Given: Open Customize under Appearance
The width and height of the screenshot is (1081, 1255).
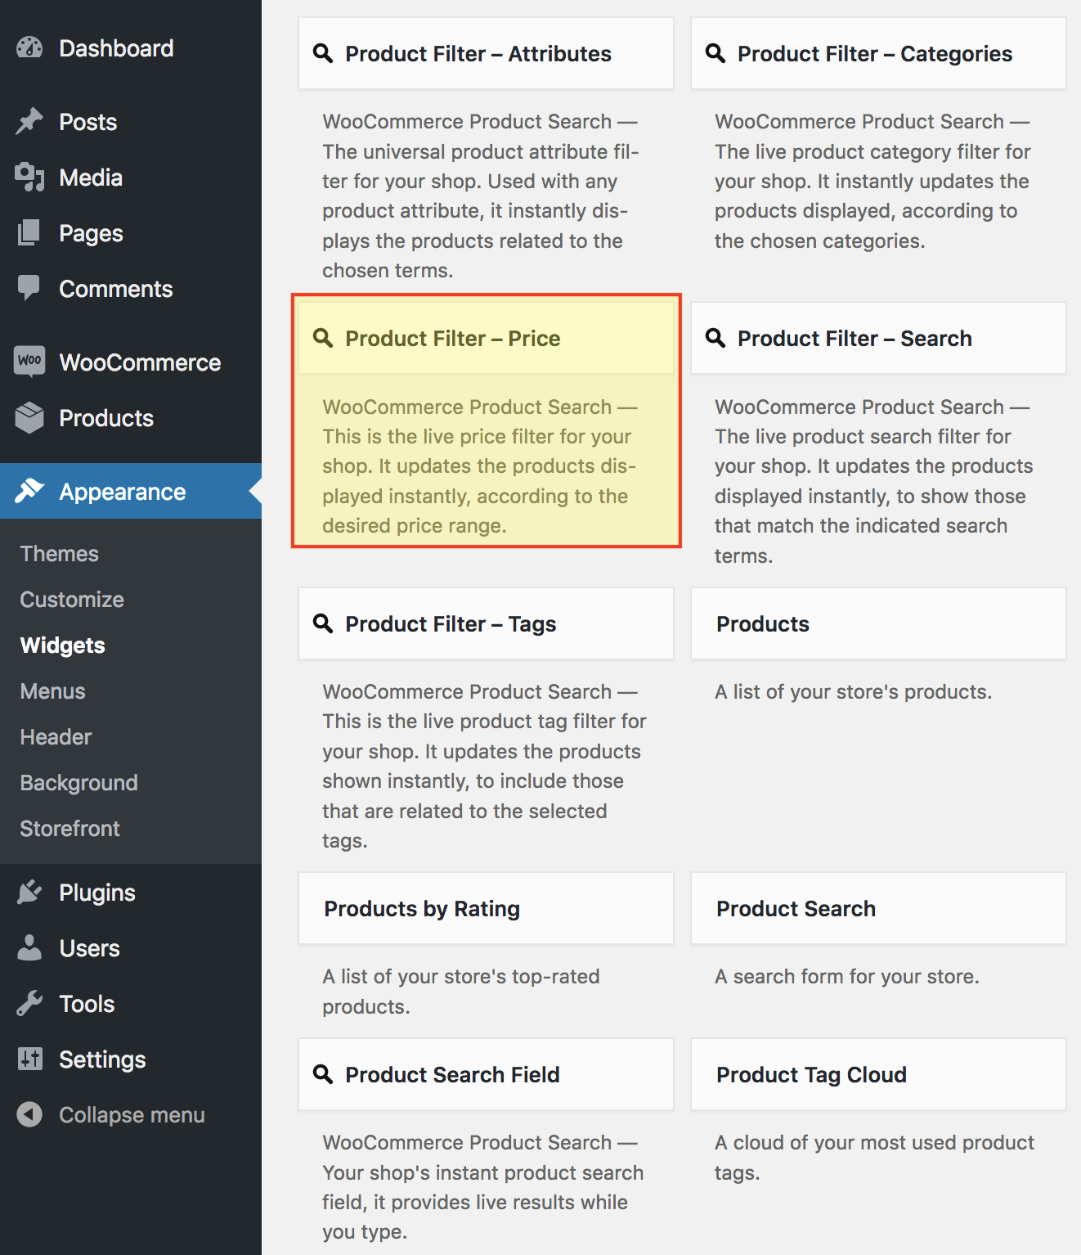Looking at the screenshot, I should click(x=72, y=600).
